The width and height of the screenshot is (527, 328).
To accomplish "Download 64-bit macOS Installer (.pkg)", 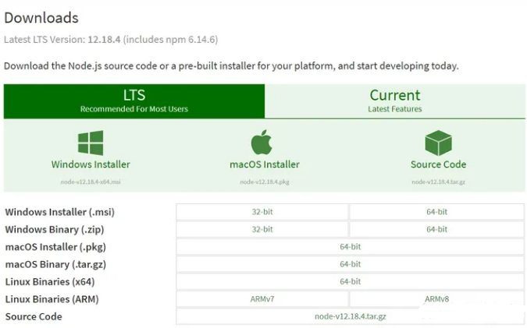I will (351, 247).
